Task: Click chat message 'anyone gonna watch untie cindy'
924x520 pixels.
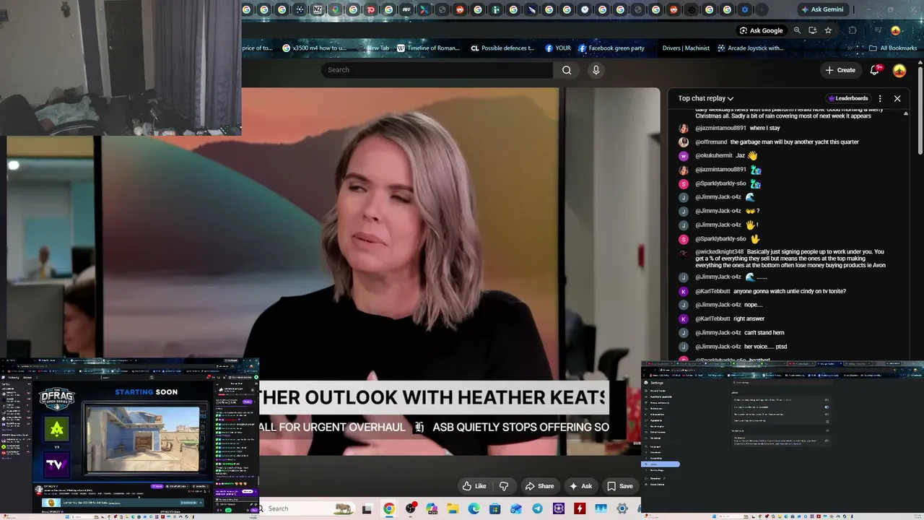Action: 790,291
